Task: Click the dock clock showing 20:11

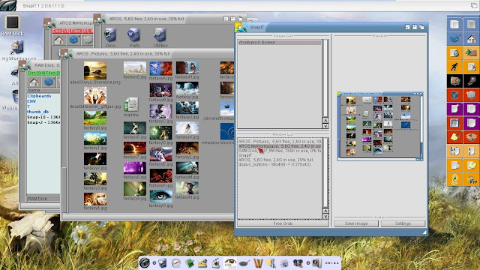Action: [x=331, y=262]
